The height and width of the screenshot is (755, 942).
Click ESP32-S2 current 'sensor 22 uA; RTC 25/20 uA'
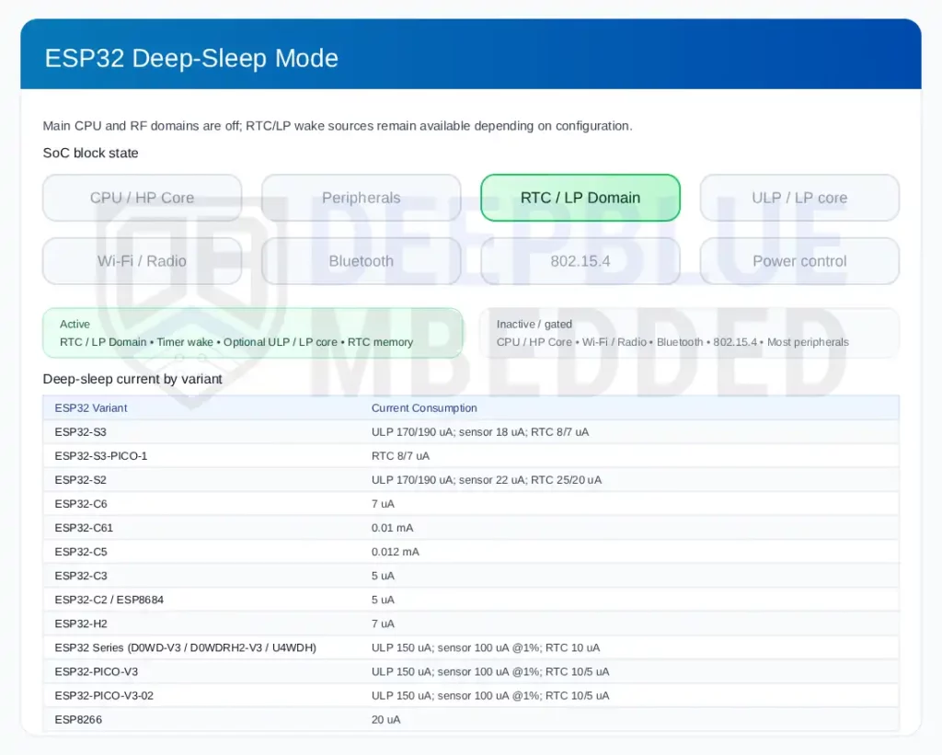(x=531, y=480)
